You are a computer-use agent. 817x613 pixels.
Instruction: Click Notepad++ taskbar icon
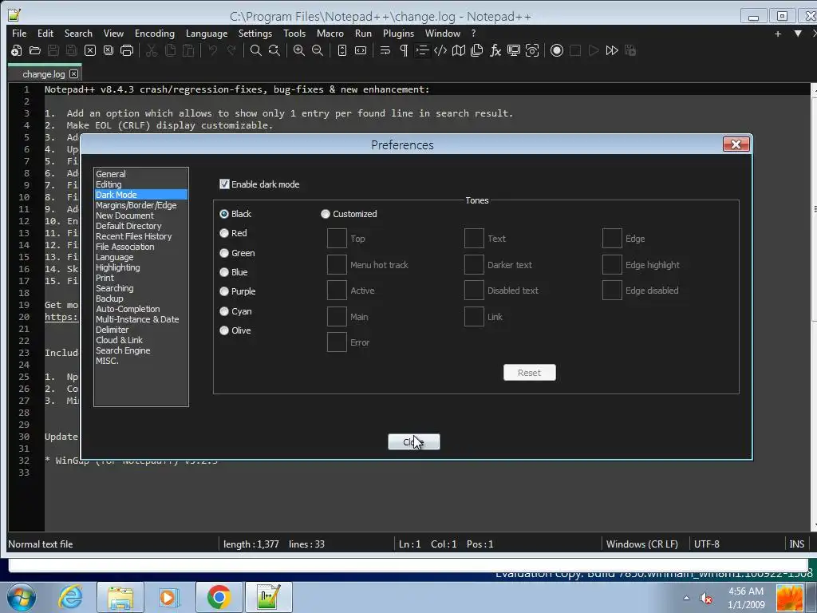pos(268,597)
